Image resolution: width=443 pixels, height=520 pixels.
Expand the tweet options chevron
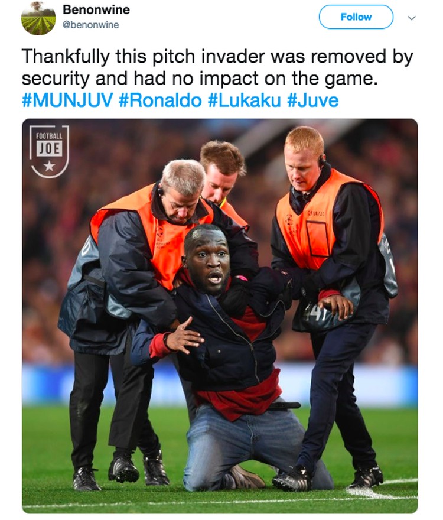tap(412, 18)
